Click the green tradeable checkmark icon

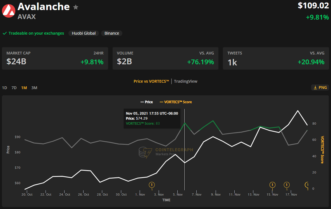[5, 33]
